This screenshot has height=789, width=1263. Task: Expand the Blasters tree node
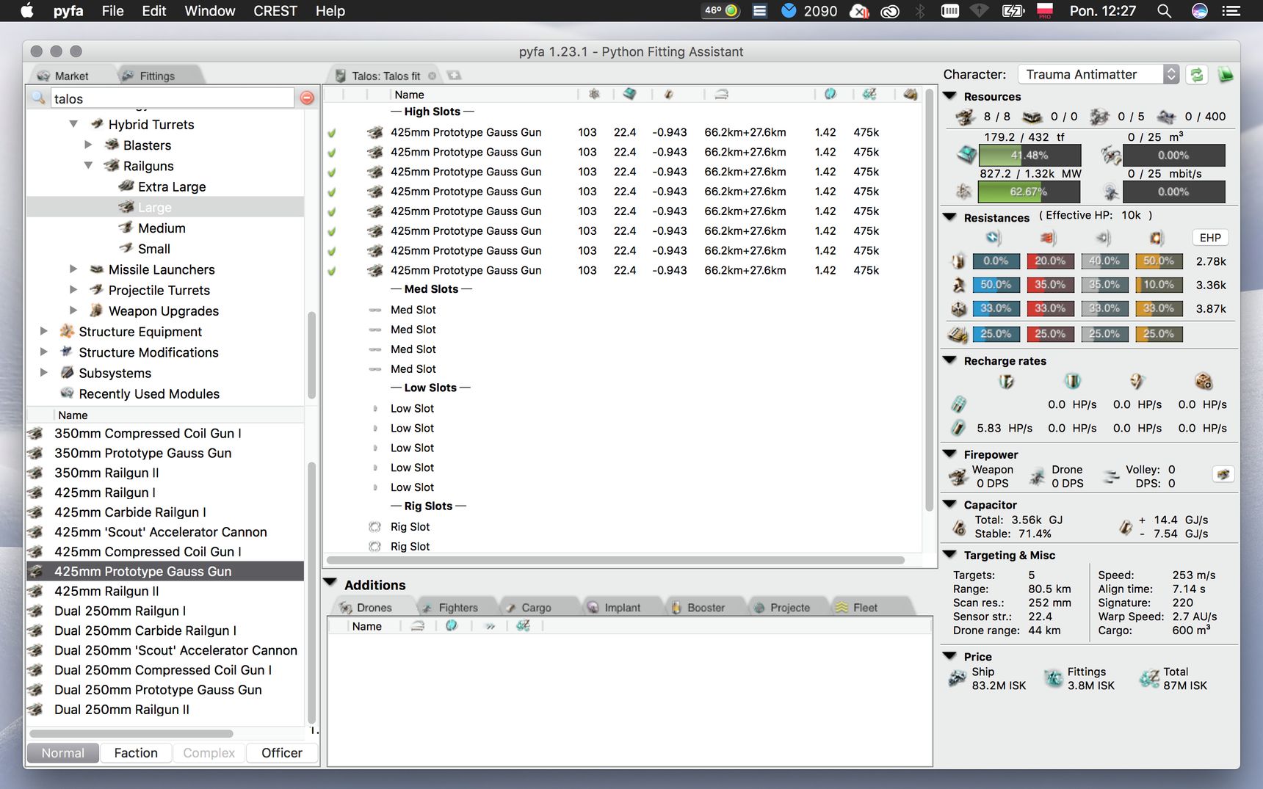(88, 145)
